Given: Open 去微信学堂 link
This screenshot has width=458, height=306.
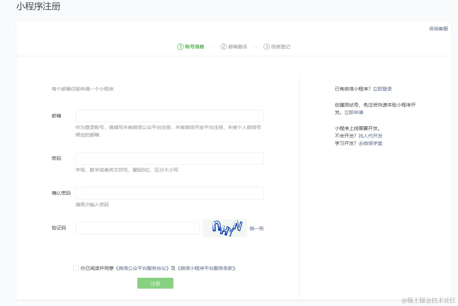Looking at the screenshot, I should tap(371, 143).
